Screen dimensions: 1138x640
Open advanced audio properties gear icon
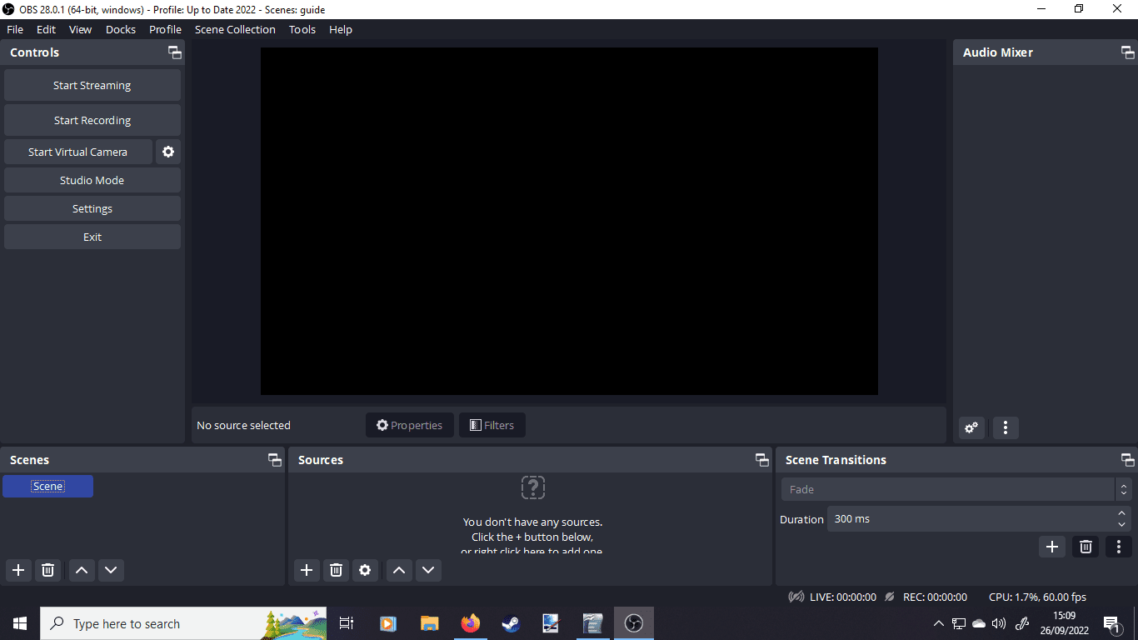coord(971,427)
